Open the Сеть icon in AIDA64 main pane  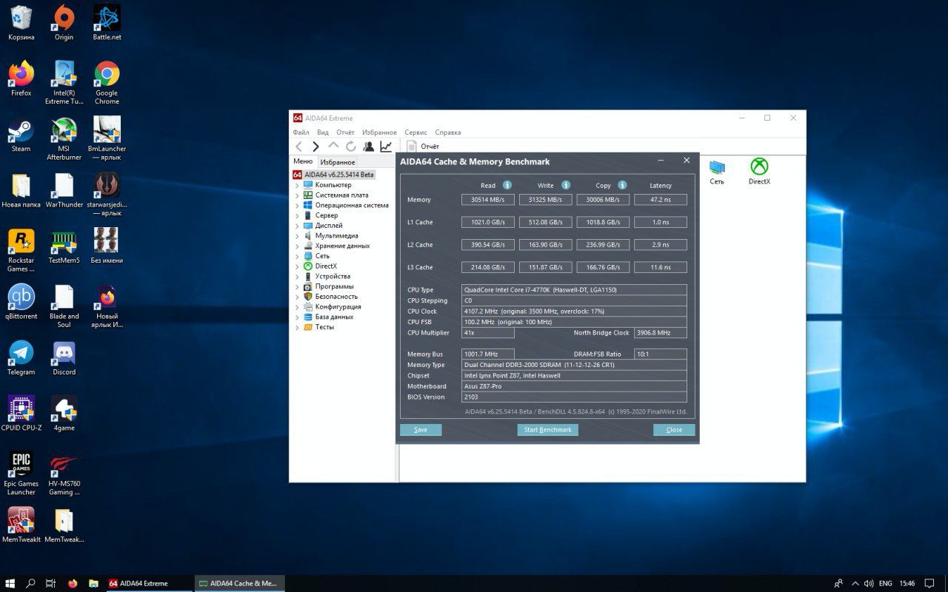pos(717,172)
